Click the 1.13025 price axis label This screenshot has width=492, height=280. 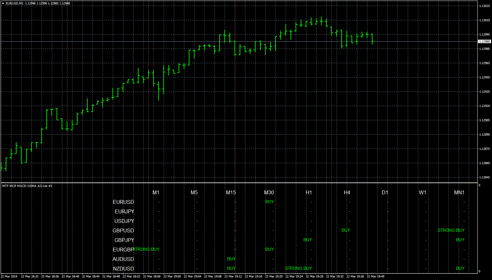click(x=484, y=6)
